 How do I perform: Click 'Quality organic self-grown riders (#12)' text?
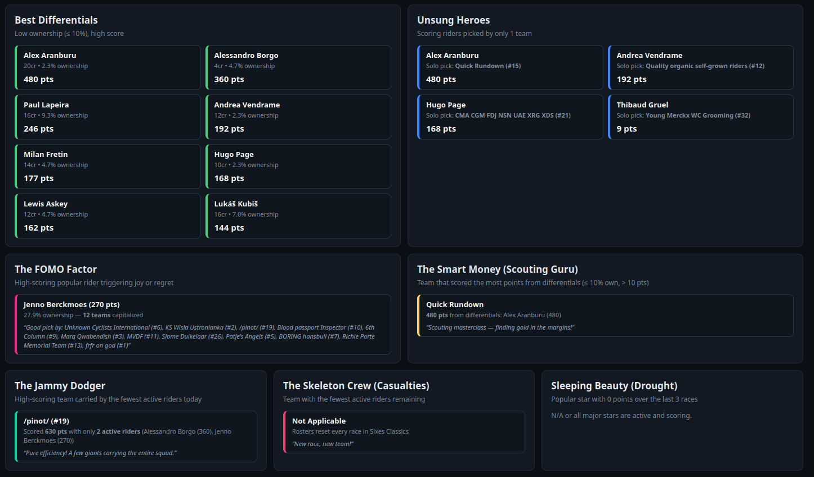[x=705, y=66]
